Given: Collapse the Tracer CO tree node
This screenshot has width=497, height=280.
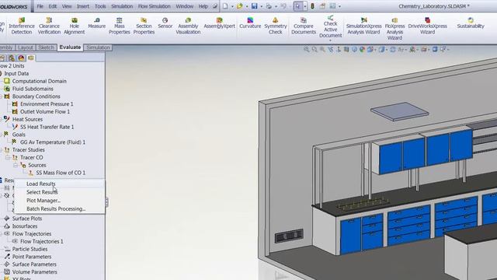Looking at the screenshot, I should click(8, 157).
